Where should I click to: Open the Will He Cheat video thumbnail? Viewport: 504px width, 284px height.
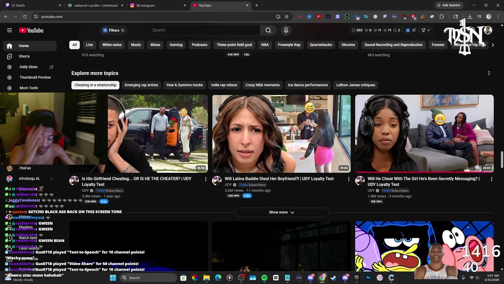[424, 133]
